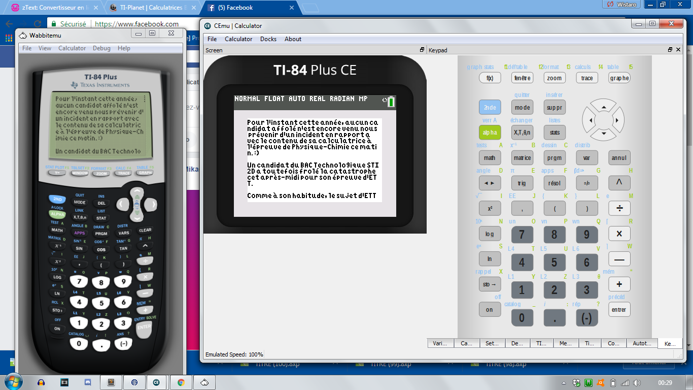Click the trig key on CEmu keypad
693x390 pixels.
point(522,183)
